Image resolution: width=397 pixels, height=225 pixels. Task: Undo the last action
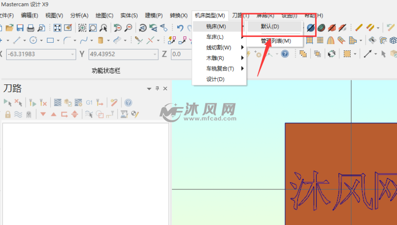point(180,28)
